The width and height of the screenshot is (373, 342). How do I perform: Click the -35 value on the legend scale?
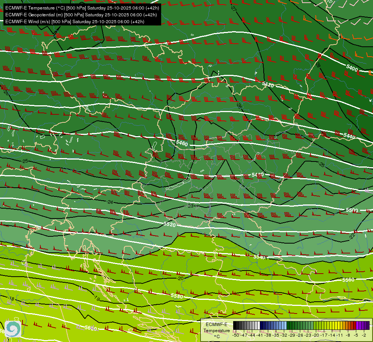[276, 336]
